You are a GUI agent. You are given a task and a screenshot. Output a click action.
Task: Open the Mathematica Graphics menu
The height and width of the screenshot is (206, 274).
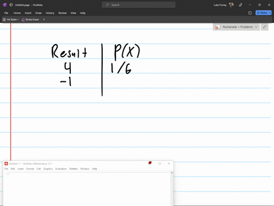tap(48, 169)
